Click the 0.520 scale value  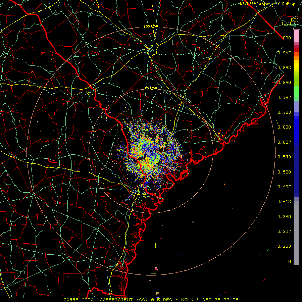click(284, 172)
